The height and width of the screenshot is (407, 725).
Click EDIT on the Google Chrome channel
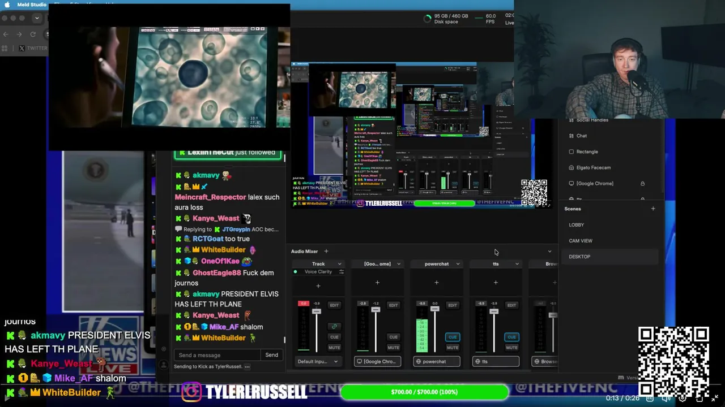[393, 305]
